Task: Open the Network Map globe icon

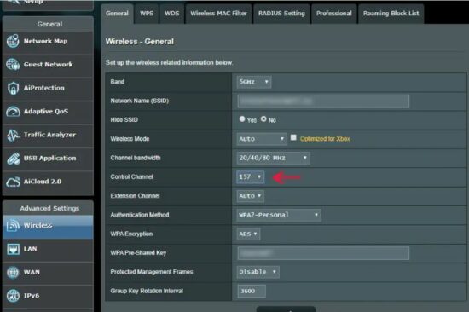Action: click(13, 41)
